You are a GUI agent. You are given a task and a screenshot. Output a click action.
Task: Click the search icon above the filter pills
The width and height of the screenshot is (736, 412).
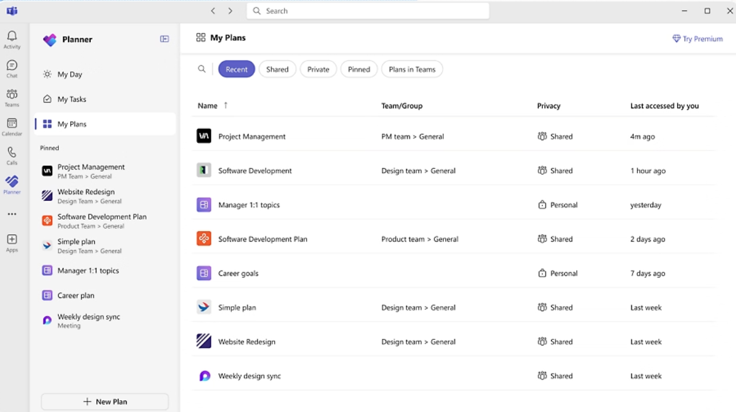pos(202,69)
